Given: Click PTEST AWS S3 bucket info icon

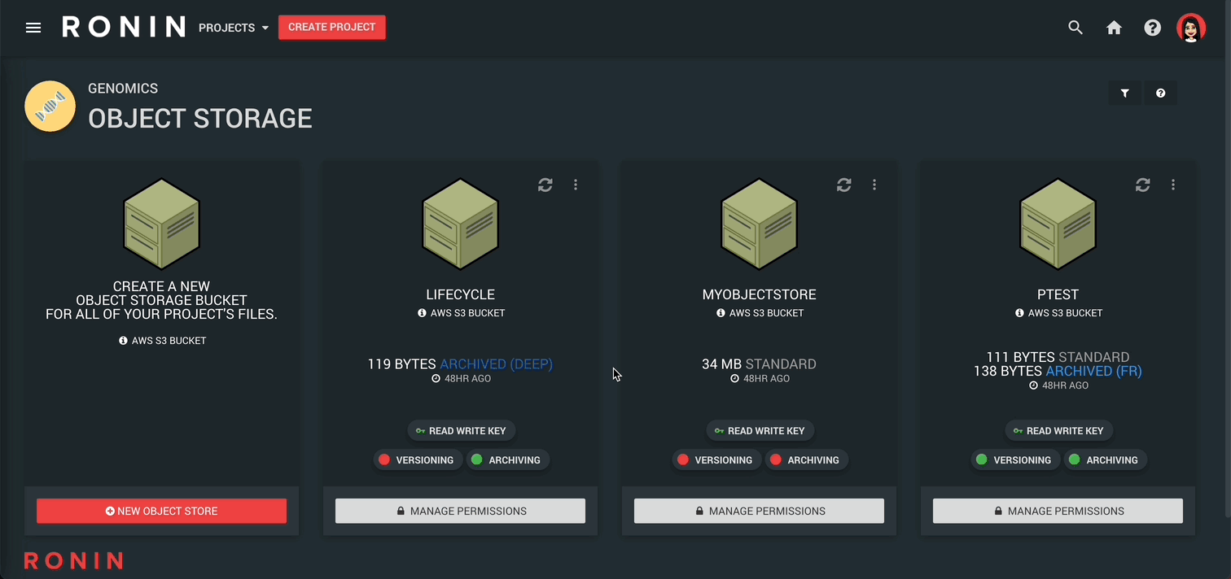Looking at the screenshot, I should tap(1019, 313).
